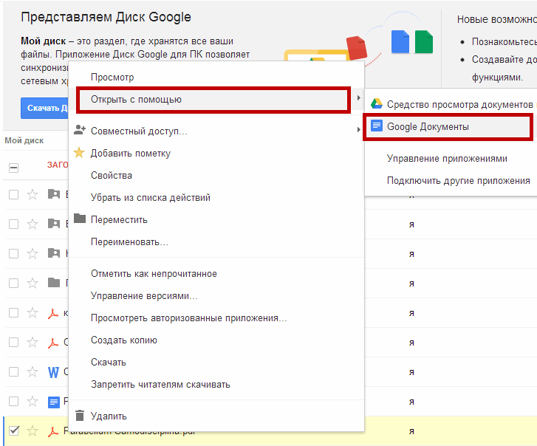Star the plain gray folder row
Screen dimensions: 537x446
point(33,283)
